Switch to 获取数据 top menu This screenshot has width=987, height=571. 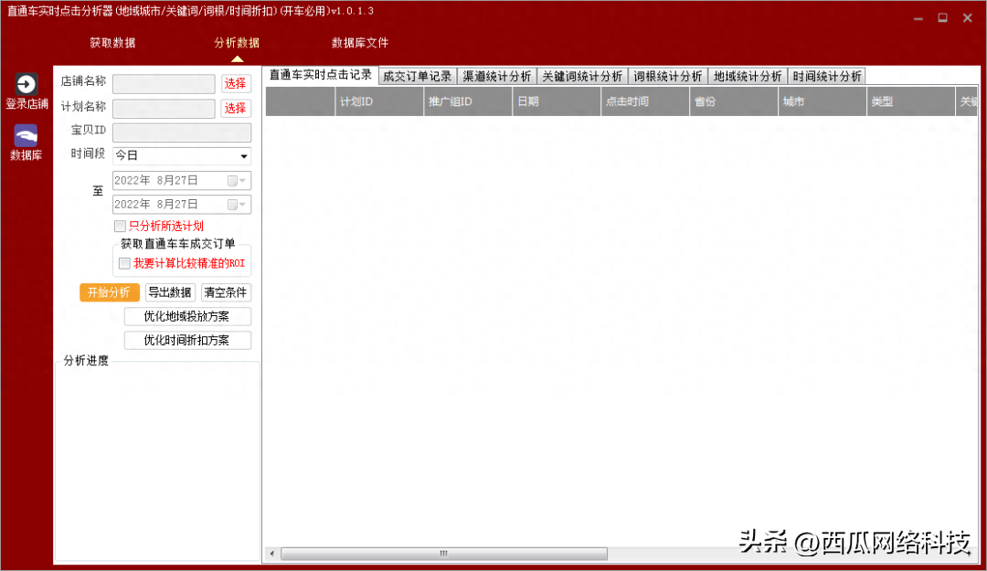point(112,43)
